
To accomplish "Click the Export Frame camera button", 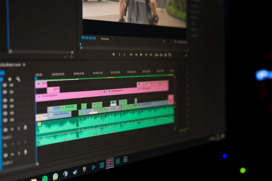I will [x=166, y=55].
